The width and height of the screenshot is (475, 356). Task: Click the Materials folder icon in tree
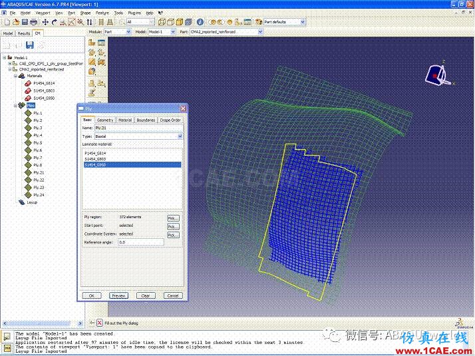(x=21, y=76)
